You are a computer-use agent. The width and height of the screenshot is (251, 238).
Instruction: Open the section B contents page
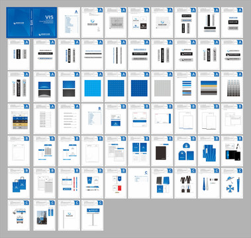pyautogui.click(x=92, y=119)
